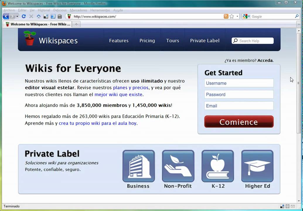The width and height of the screenshot is (303, 211).
Task: Click the vertical scrollbar thumb
Action: (x=299, y=83)
